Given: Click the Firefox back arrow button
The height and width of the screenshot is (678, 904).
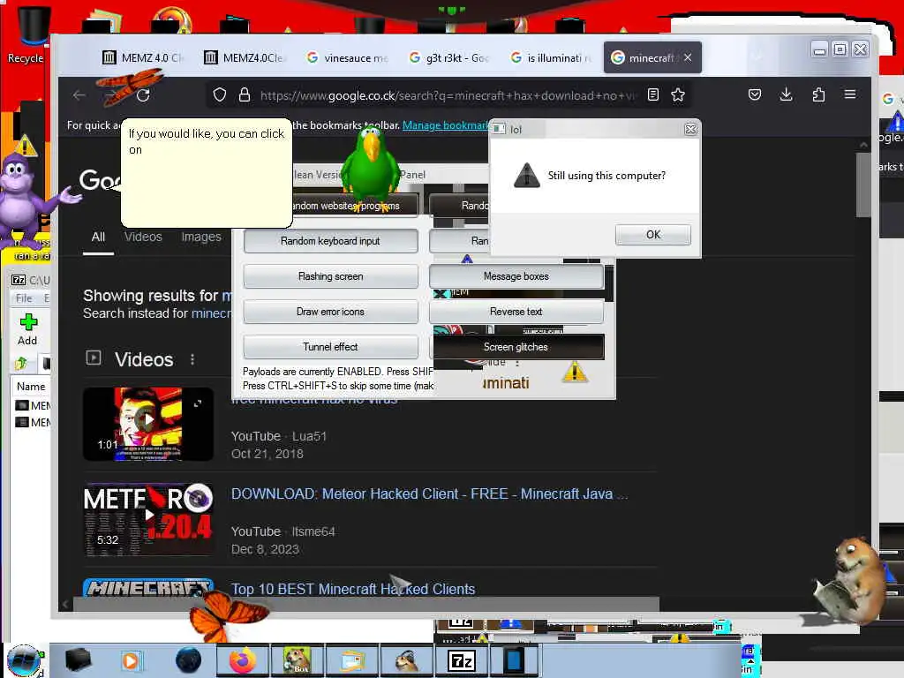Looking at the screenshot, I should 79,95.
